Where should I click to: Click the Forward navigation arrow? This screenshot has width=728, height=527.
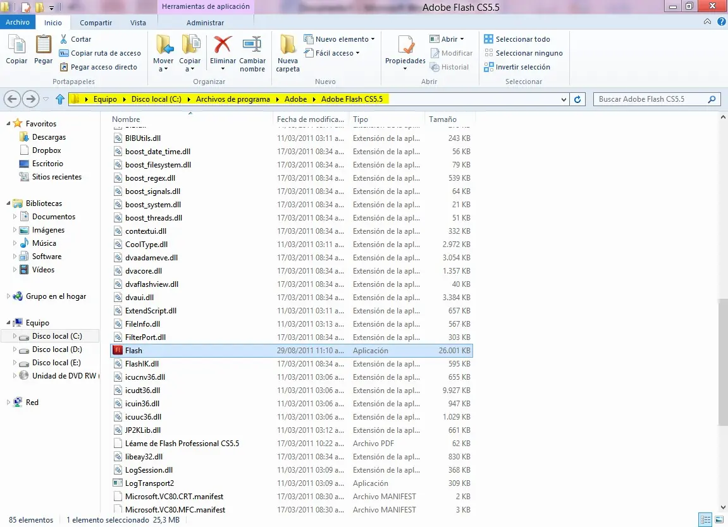30,99
